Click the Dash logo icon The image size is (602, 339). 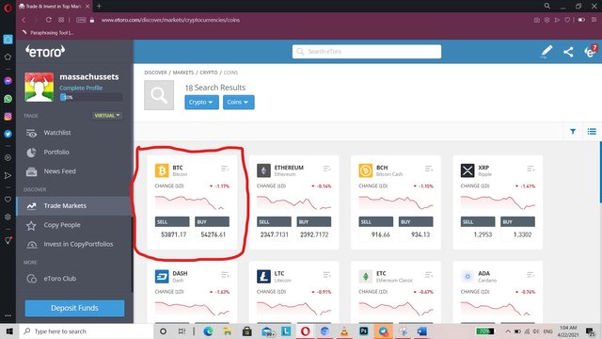162,276
